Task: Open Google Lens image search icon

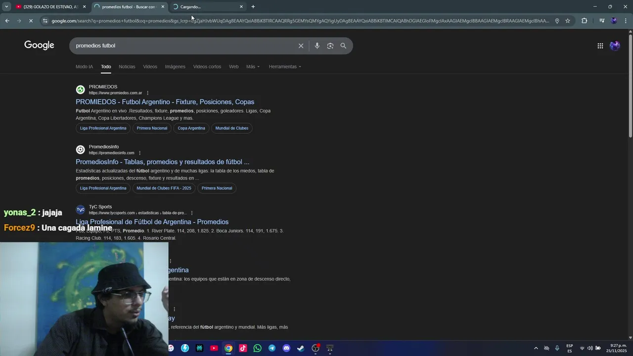Action: click(x=330, y=45)
